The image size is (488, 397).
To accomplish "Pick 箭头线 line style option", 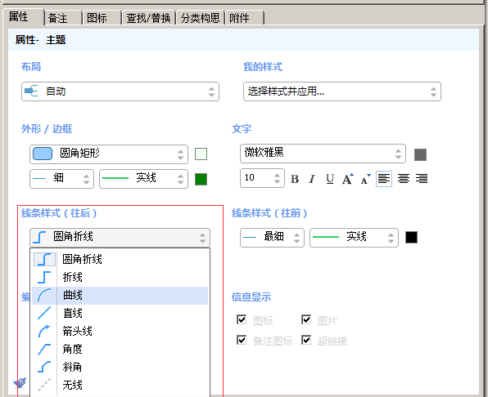I will (x=120, y=331).
